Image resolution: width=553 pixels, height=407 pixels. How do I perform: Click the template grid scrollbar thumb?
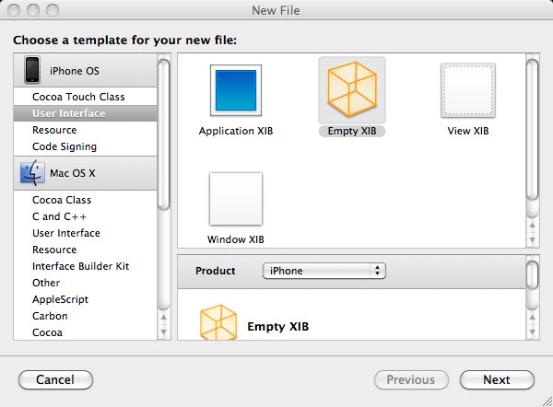(532, 130)
